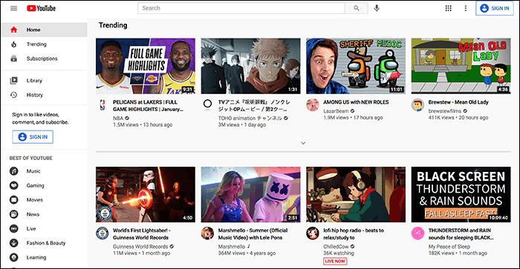Play the Marshmello music video thumbnail
Image resolution: width=520 pixels, height=269 pixels.
(251, 195)
